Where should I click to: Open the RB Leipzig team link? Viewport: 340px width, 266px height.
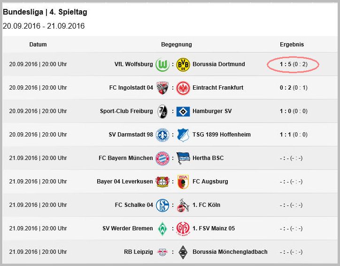tap(139, 252)
